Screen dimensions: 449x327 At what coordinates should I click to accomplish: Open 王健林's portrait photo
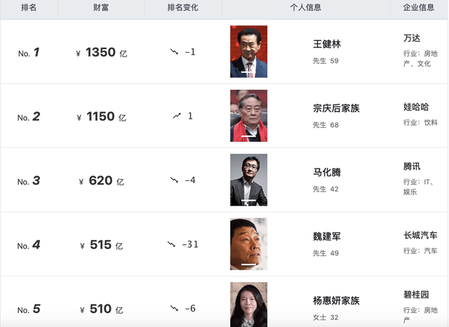(248, 51)
